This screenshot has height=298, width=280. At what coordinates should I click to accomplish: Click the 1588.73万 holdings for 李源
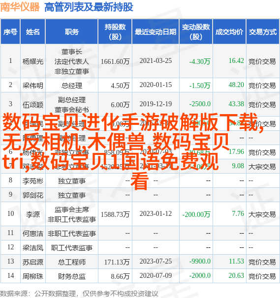(115, 214)
